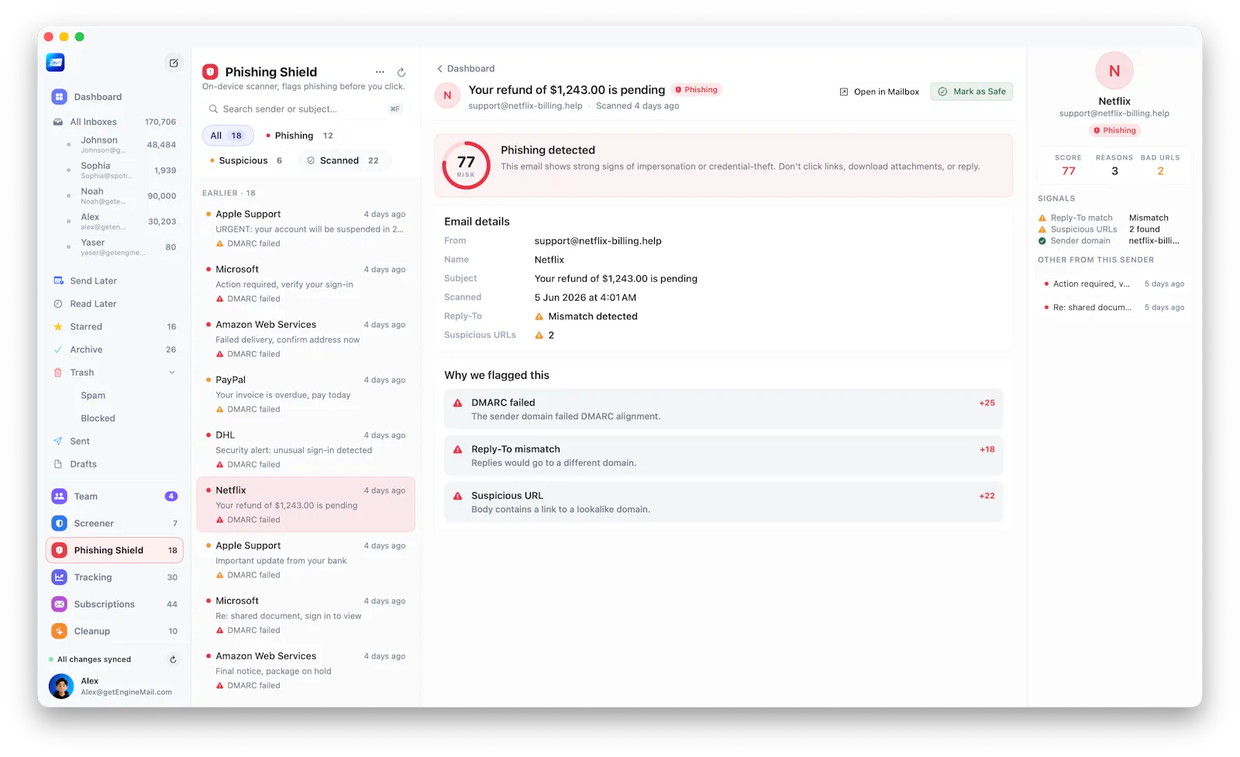Select the Suspicious 6 filter tab
This screenshot has height=757, width=1240.
(246, 160)
